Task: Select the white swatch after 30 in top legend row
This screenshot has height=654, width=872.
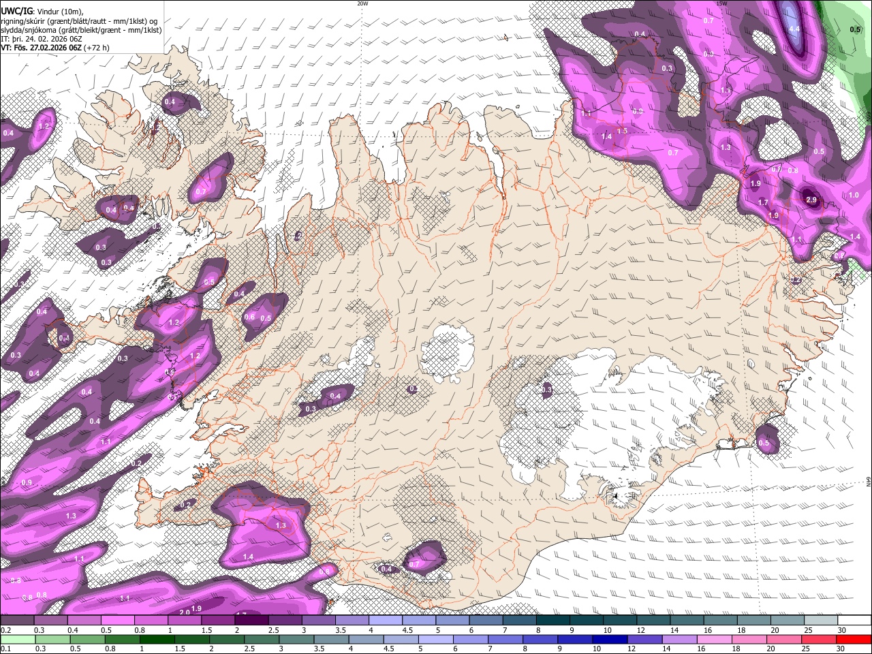Action: coord(855,621)
